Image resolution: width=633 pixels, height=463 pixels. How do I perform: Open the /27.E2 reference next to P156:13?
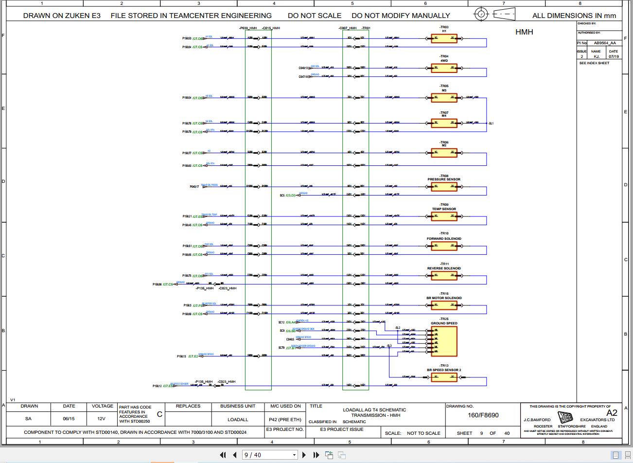[x=193, y=356]
